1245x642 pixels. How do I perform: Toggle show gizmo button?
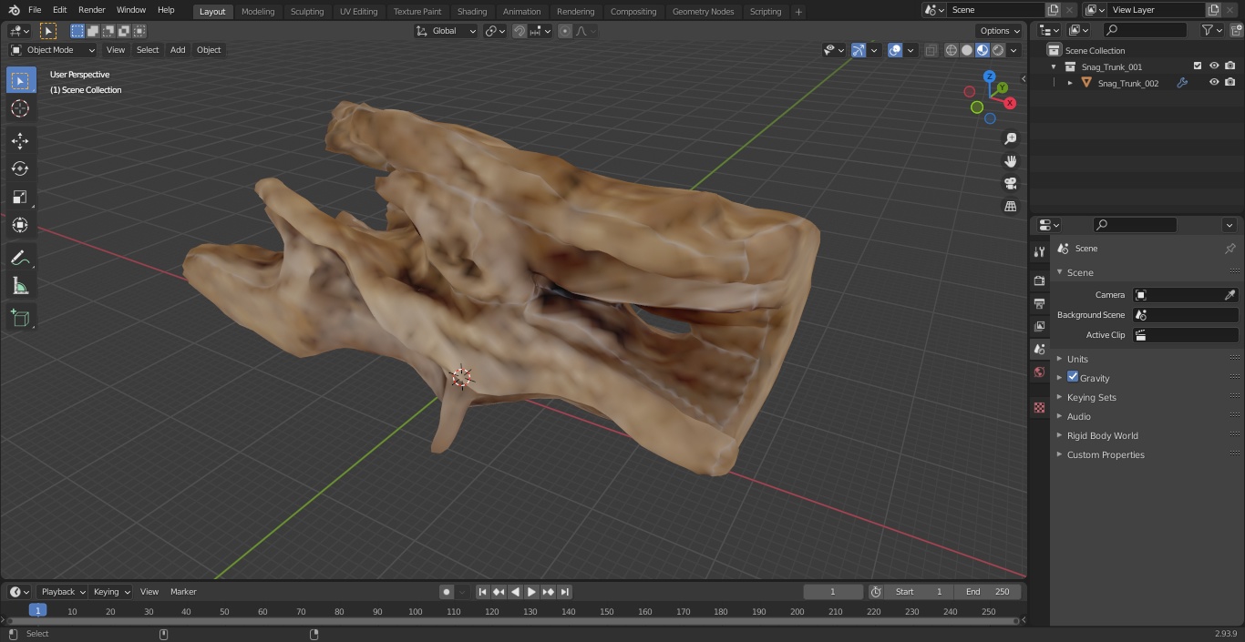click(859, 50)
